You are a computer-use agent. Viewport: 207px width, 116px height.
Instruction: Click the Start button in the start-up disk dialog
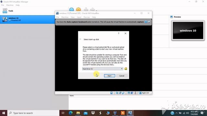pyautogui.click(x=109, y=76)
